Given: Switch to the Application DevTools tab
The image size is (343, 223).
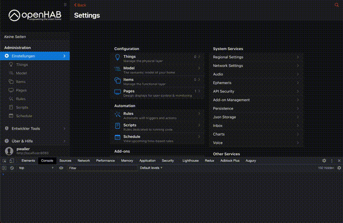Looking at the screenshot, I should click(x=147, y=161).
